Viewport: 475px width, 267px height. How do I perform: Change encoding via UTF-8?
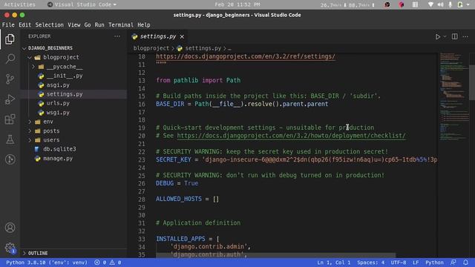[x=399, y=263]
